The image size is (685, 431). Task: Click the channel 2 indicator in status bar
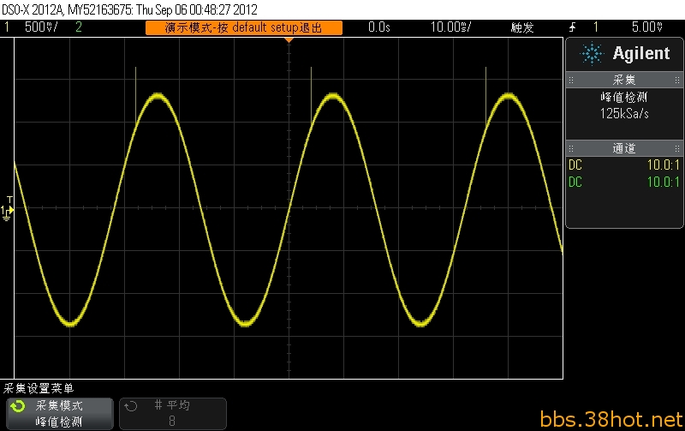79,27
